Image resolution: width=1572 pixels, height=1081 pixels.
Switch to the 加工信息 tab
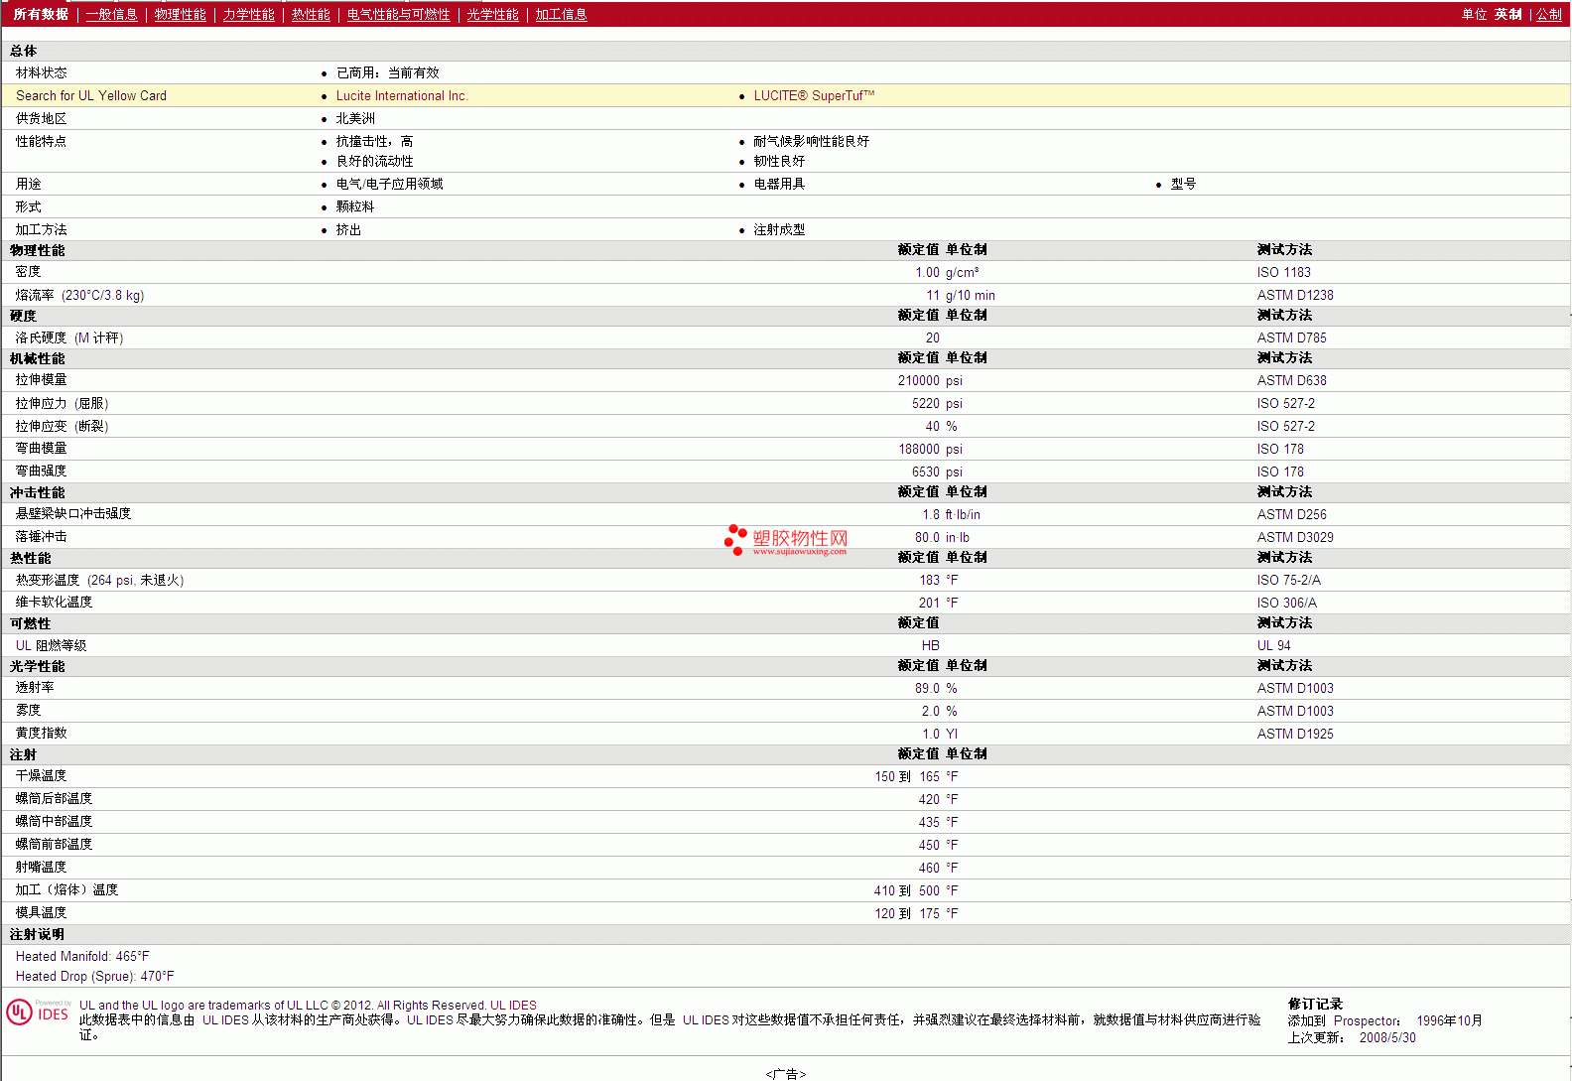(x=562, y=14)
